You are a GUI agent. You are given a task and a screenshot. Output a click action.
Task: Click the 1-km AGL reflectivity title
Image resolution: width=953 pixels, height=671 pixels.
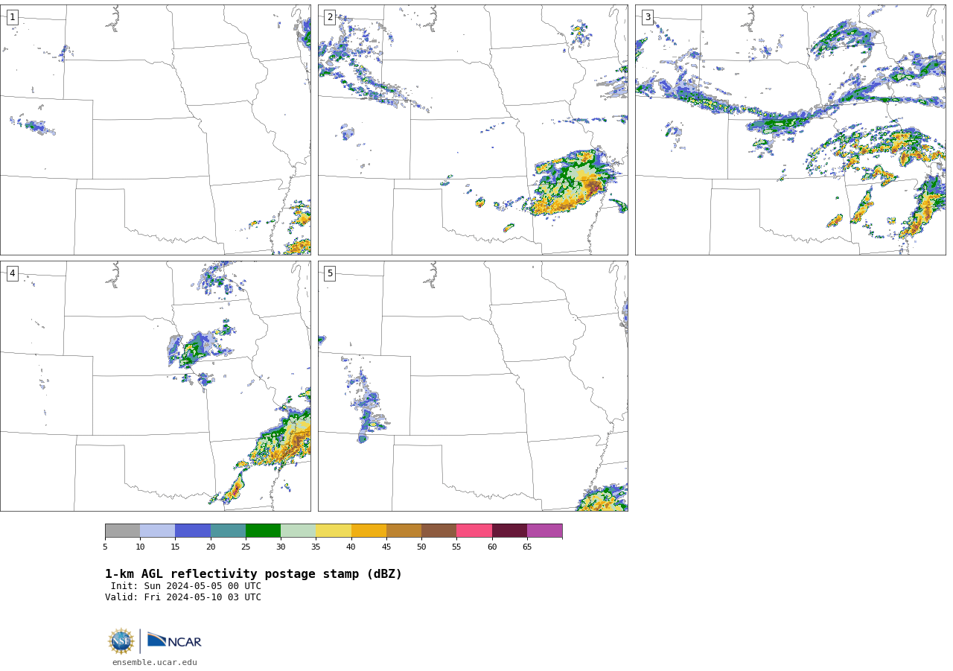pos(253,574)
